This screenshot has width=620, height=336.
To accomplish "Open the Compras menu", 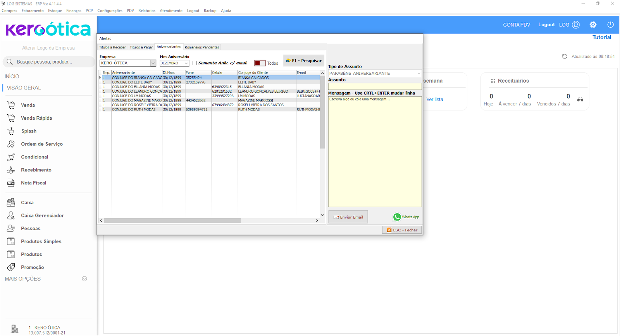I will [9, 10].
